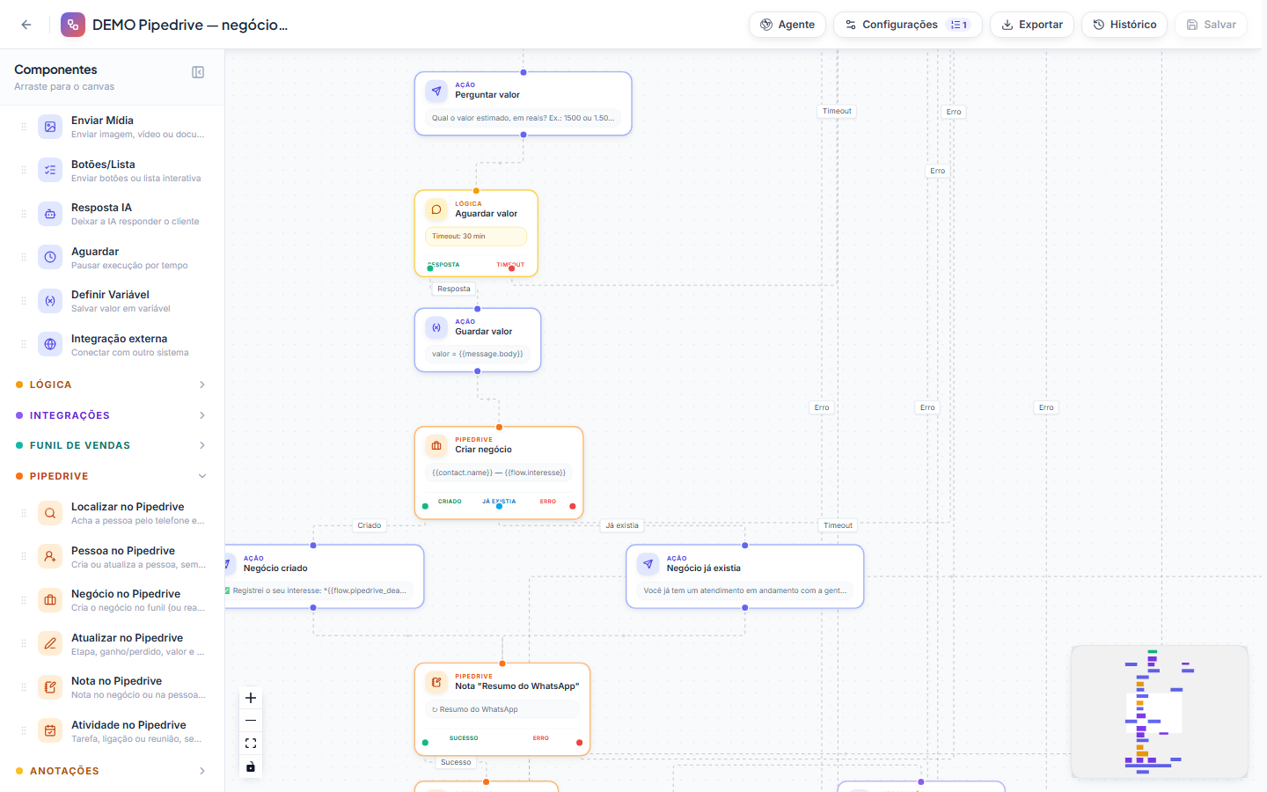Viewport: 1267px width, 792px height.
Task: Select the Aguardar valor logic node
Action: (x=476, y=233)
